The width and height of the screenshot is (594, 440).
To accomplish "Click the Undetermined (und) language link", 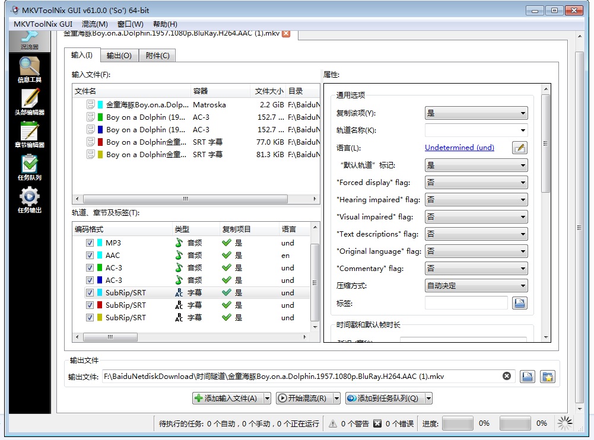I will click(459, 148).
